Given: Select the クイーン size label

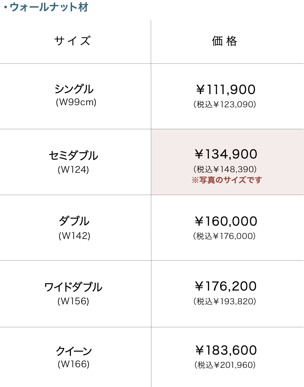Looking at the screenshot, I should pos(74,351).
